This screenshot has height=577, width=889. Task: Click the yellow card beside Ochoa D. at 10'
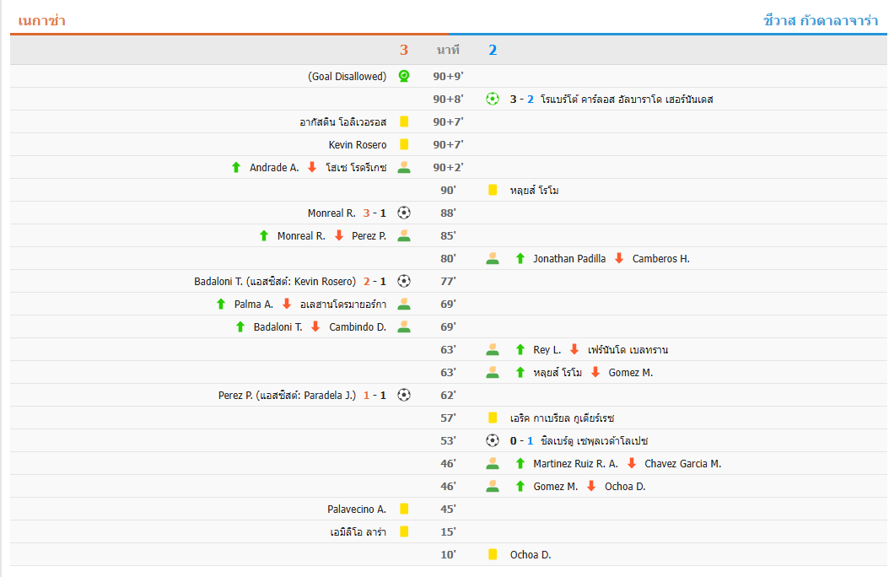point(493,554)
